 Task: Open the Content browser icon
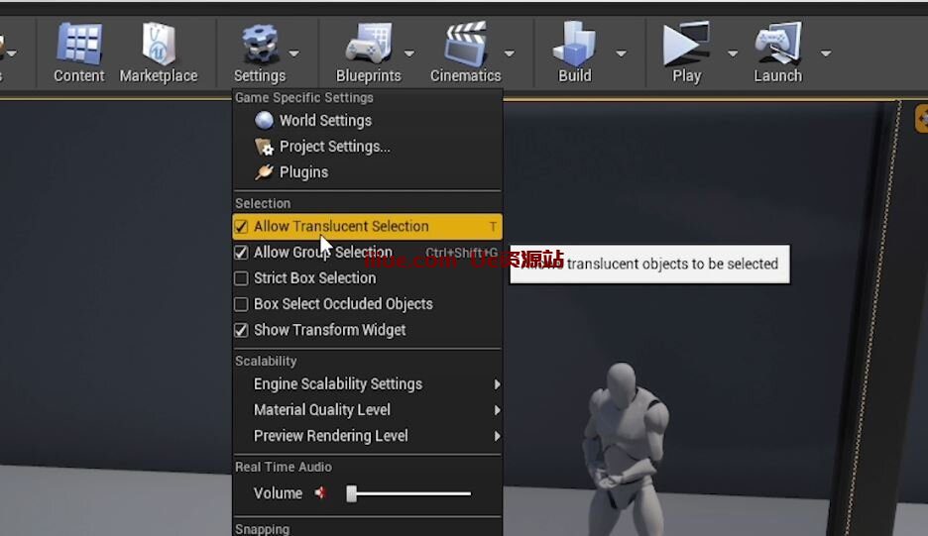click(x=78, y=46)
